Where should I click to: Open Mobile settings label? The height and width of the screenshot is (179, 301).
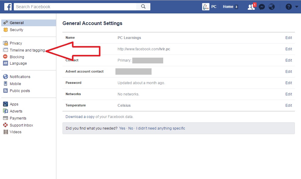[x=15, y=84]
